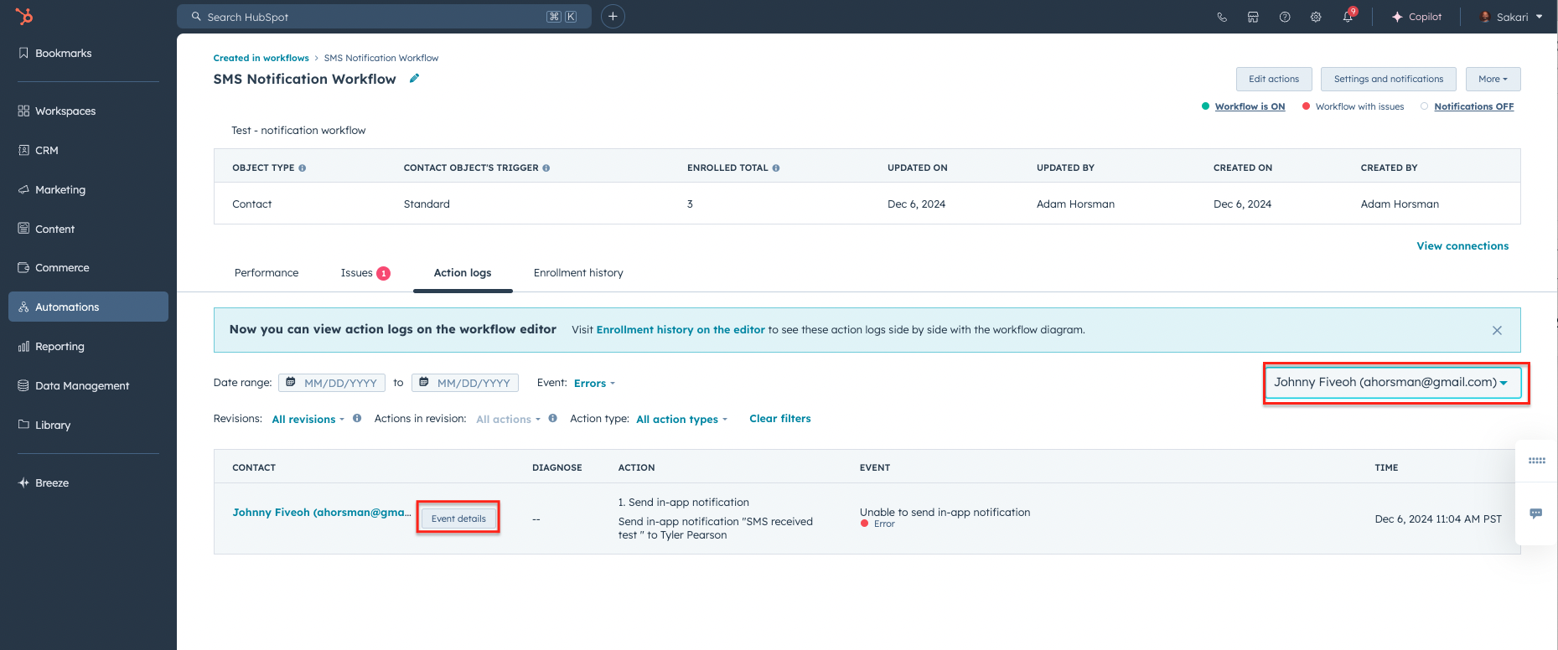Viewport: 1558px width, 650px height.
Task: Toggle the Notifications OFF link
Action: [1473, 106]
